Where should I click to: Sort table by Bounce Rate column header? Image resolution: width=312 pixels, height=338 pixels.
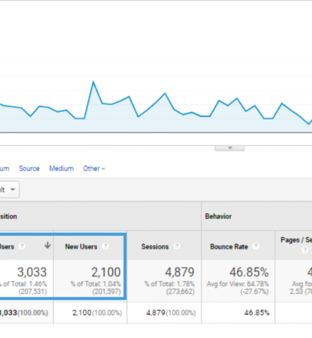tap(229, 246)
